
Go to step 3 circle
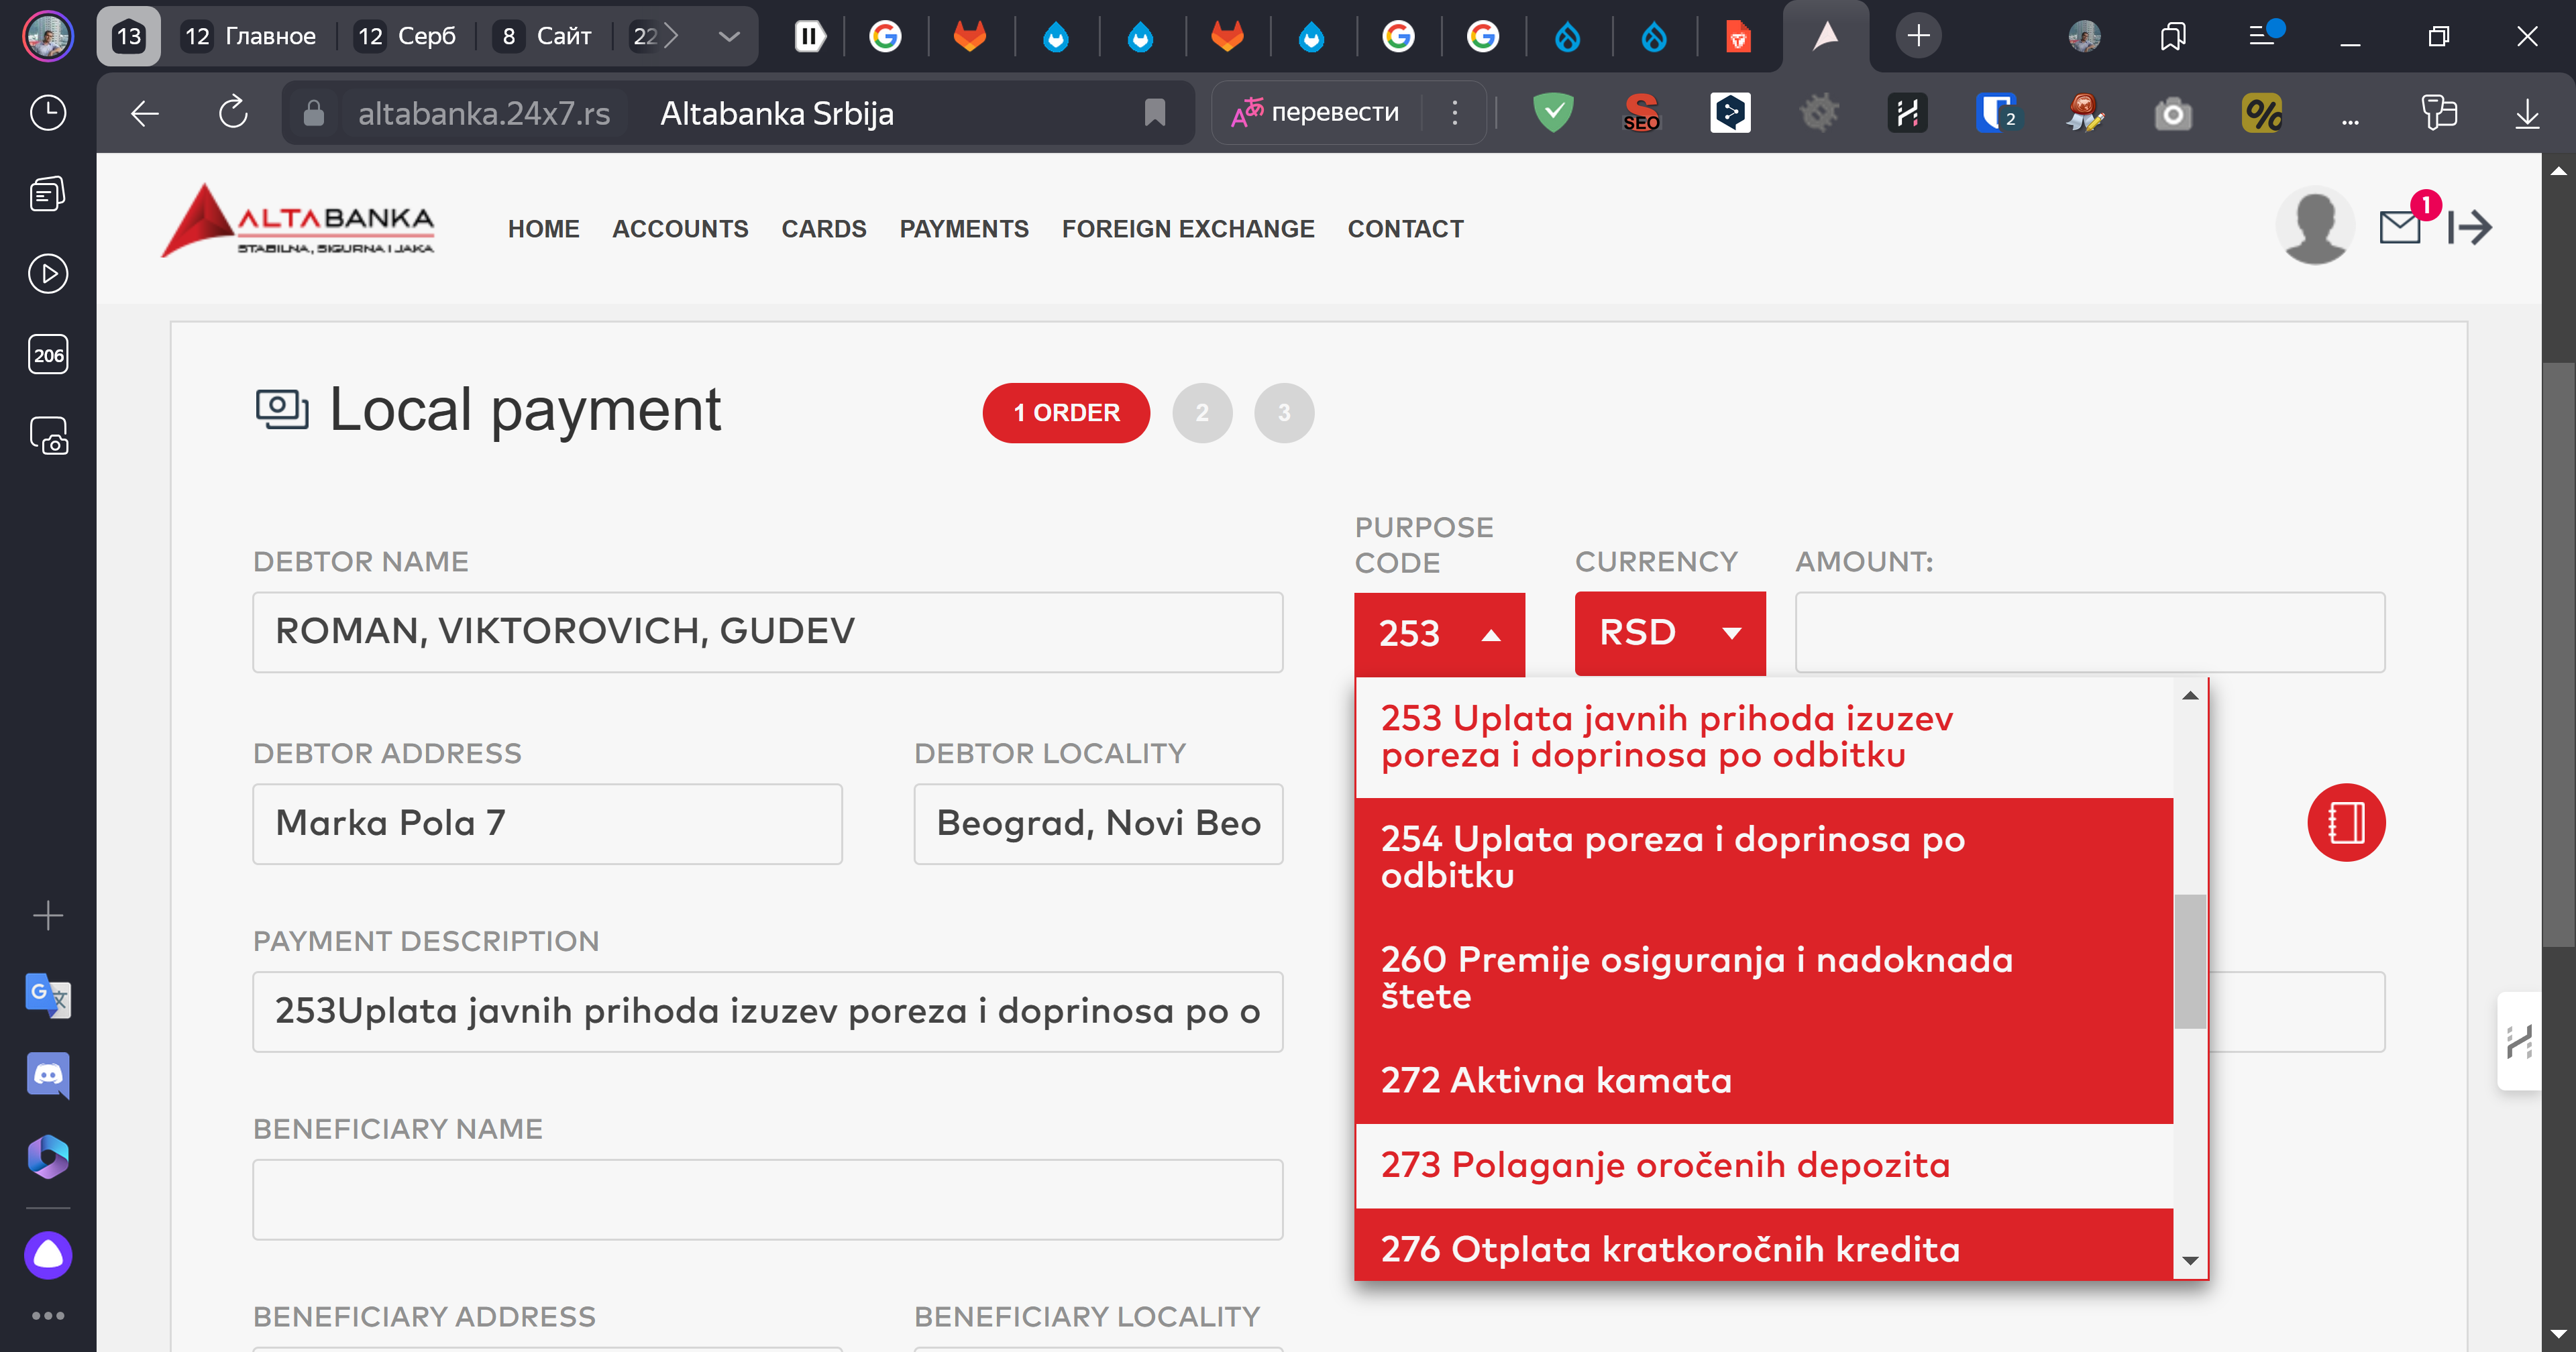click(1284, 412)
